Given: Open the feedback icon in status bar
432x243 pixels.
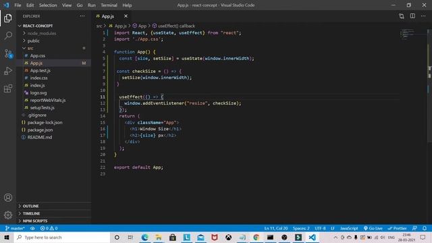Looking at the screenshot, I should [414, 228].
